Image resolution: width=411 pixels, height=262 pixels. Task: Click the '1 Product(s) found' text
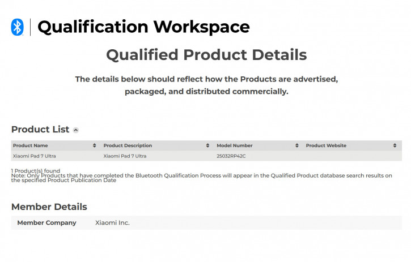36,171
